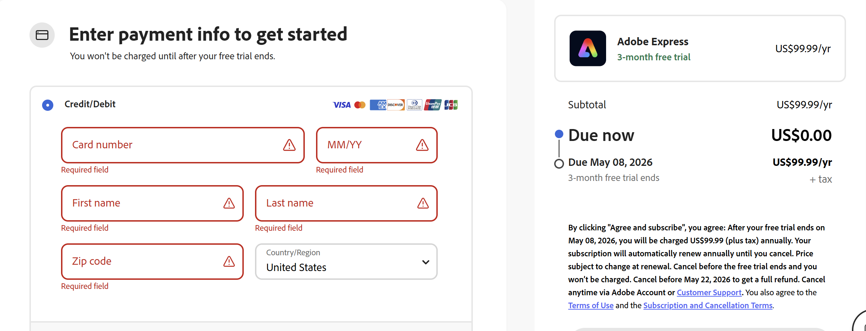Viewport: 866px width, 331px height.
Task: Click the Mastercard logo
Action: point(360,105)
